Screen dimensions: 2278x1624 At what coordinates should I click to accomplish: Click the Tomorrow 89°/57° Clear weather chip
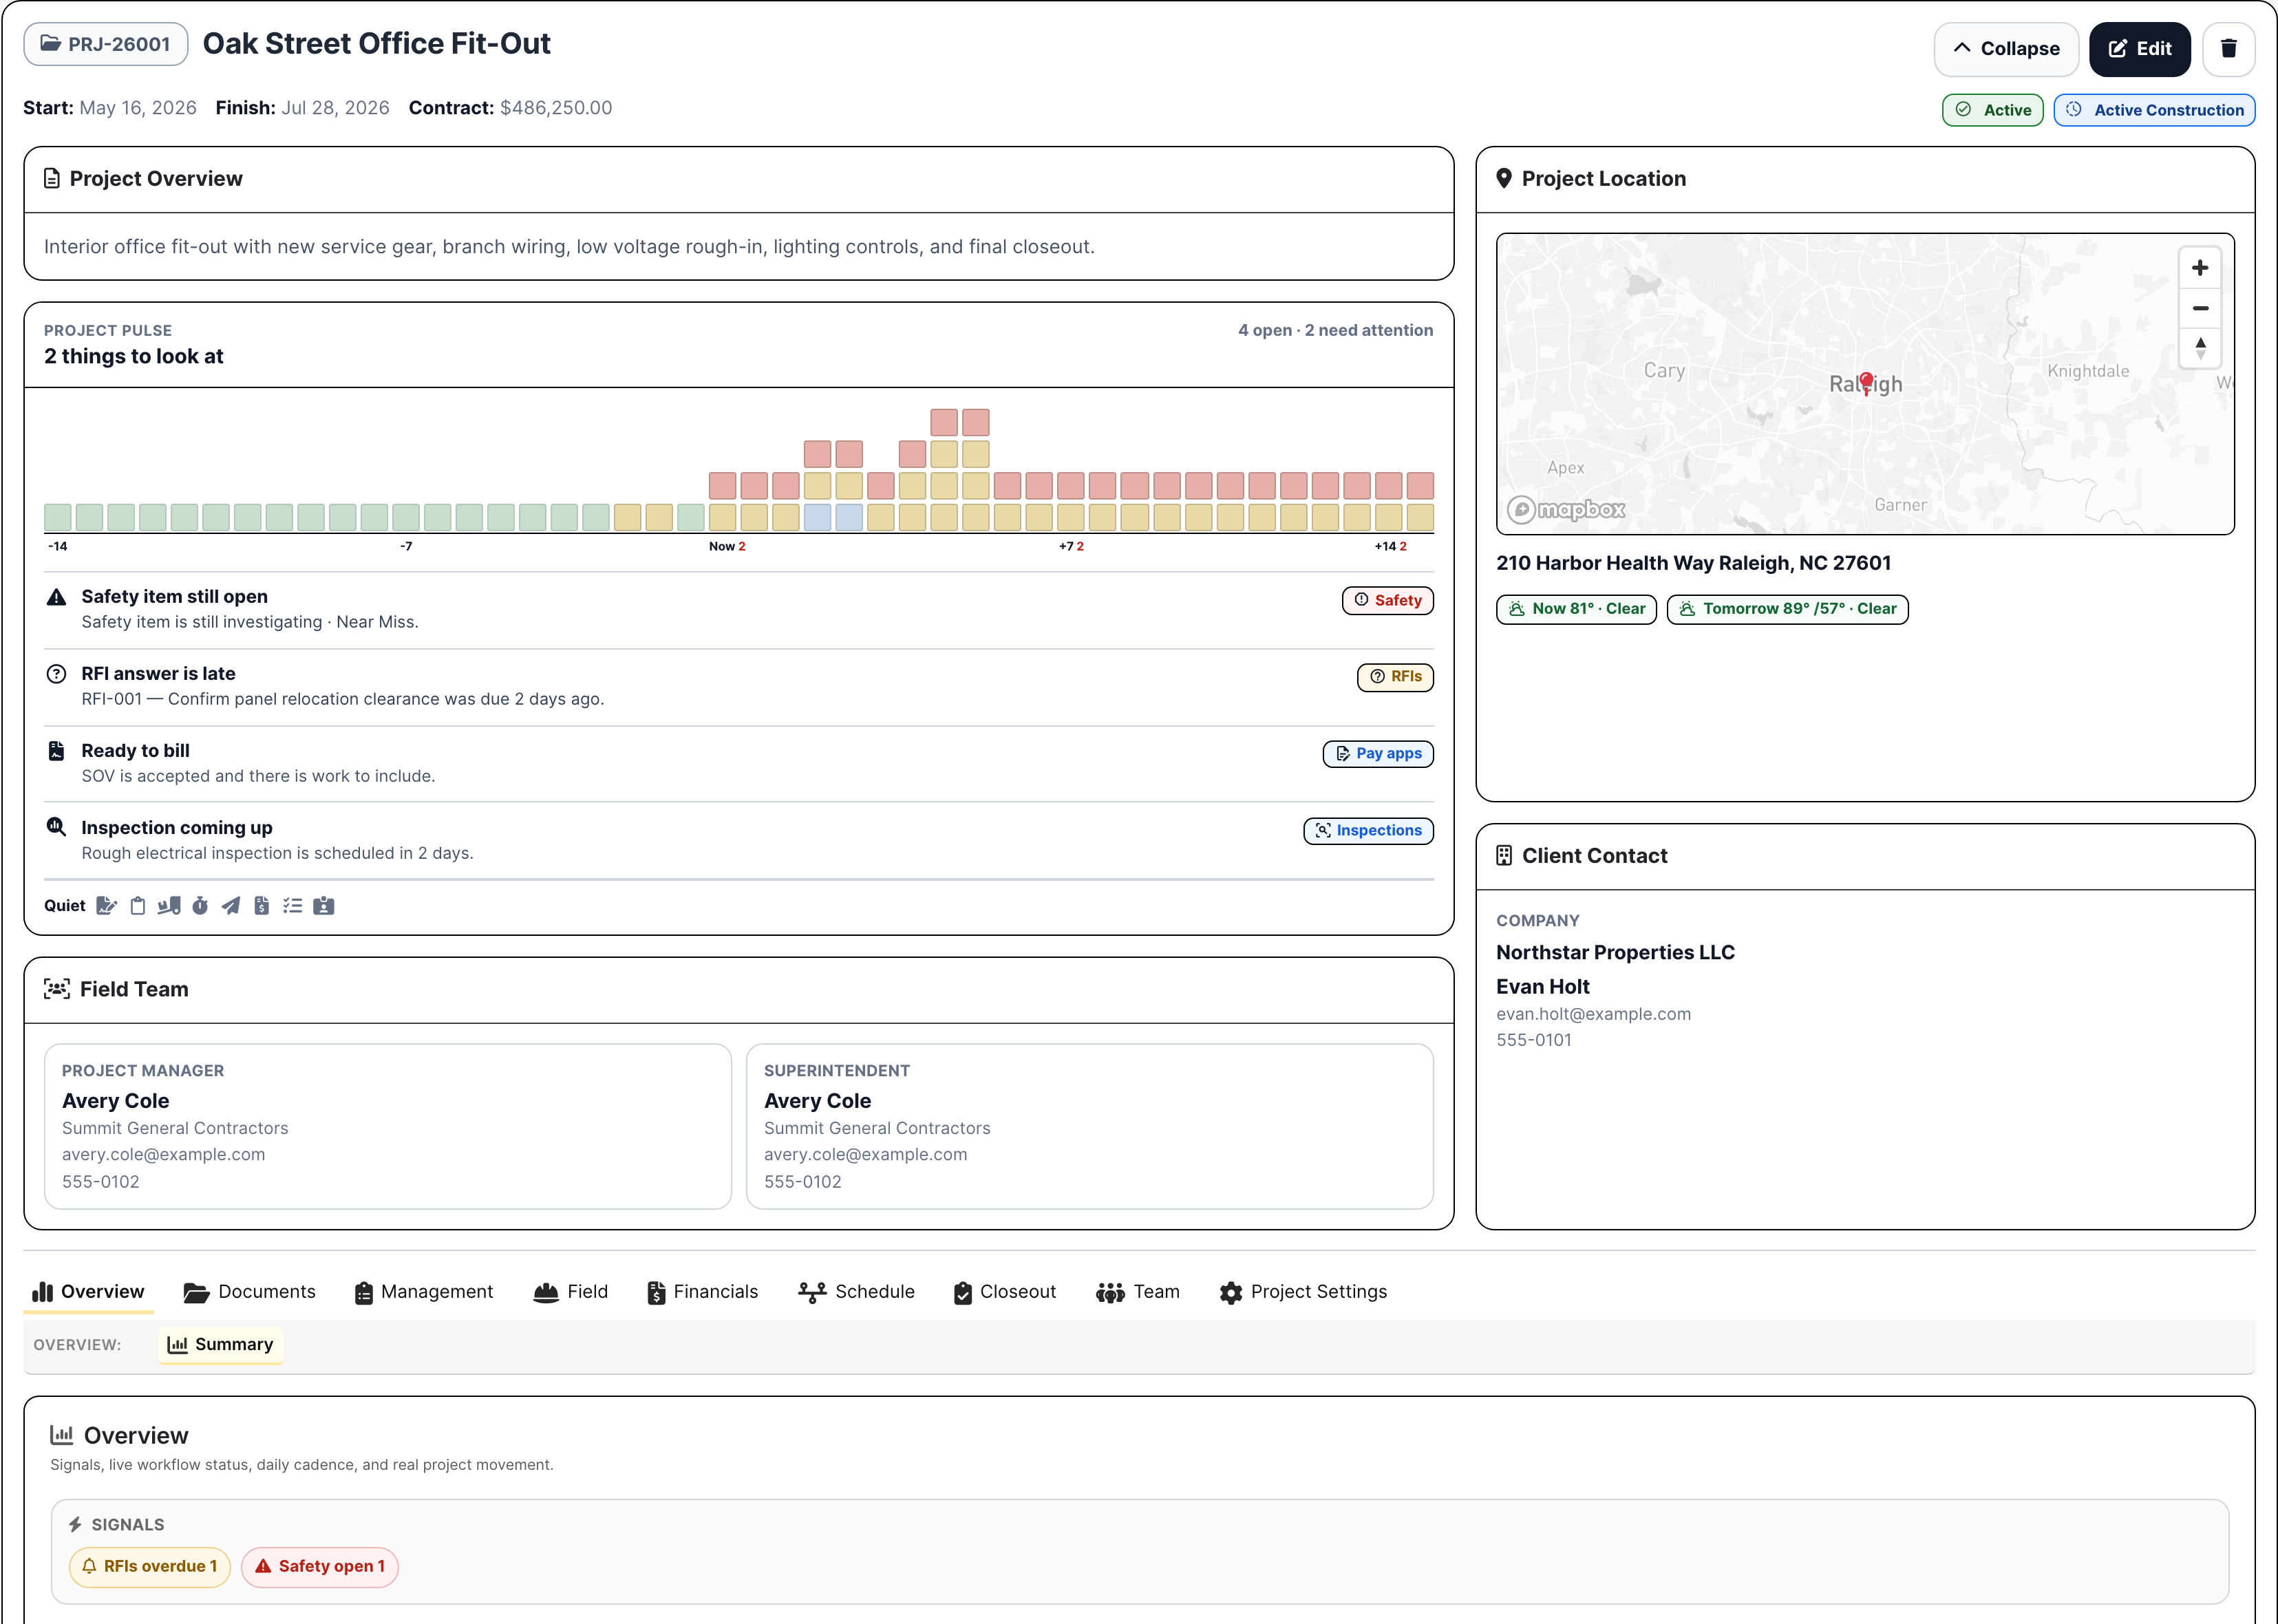click(x=1788, y=609)
